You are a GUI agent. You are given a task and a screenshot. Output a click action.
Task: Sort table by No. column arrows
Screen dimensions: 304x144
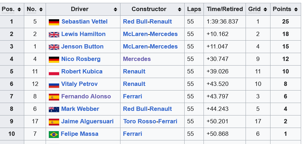click(41, 9)
